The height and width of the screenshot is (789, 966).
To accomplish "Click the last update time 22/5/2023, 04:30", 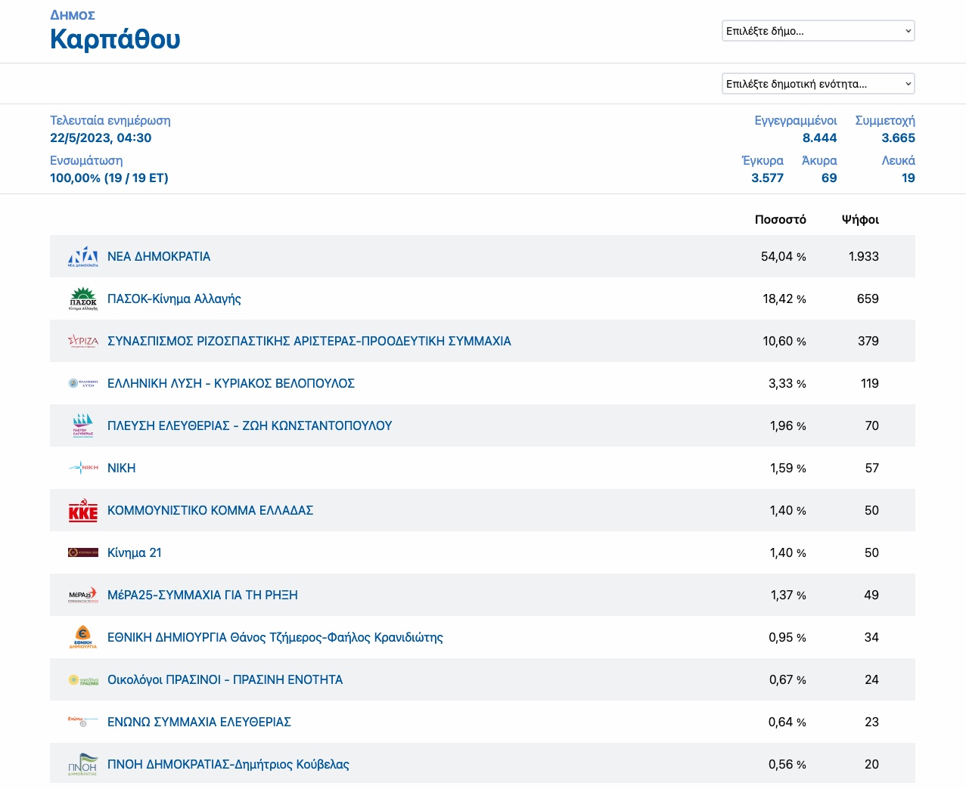I will click(x=101, y=138).
